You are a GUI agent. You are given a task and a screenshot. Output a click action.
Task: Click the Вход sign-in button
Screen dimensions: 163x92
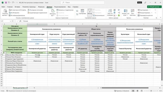point(140,3)
